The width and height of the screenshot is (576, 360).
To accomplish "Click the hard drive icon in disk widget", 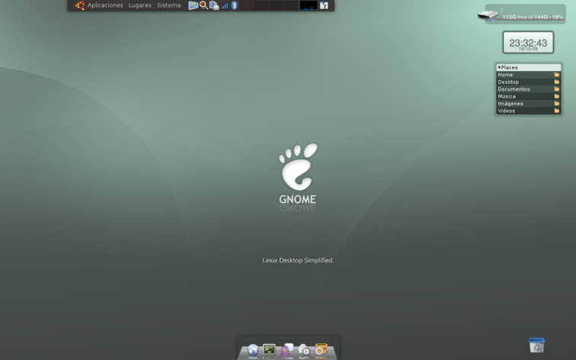I will pyautogui.click(x=488, y=15).
